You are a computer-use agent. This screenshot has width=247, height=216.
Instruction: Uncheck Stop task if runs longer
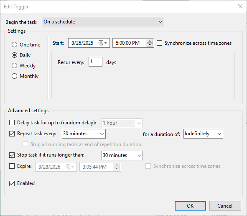[12, 155]
